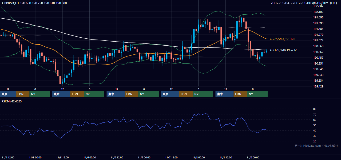The image size is (341, 160).
Task: Click the 11/4 12:00 time label
Action: 8,158
